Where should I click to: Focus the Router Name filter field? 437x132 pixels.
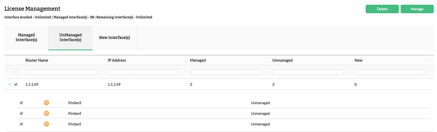coord(61,72)
